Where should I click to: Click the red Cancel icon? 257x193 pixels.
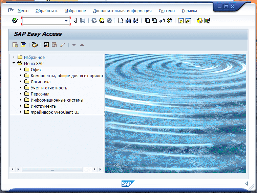coord(109,21)
